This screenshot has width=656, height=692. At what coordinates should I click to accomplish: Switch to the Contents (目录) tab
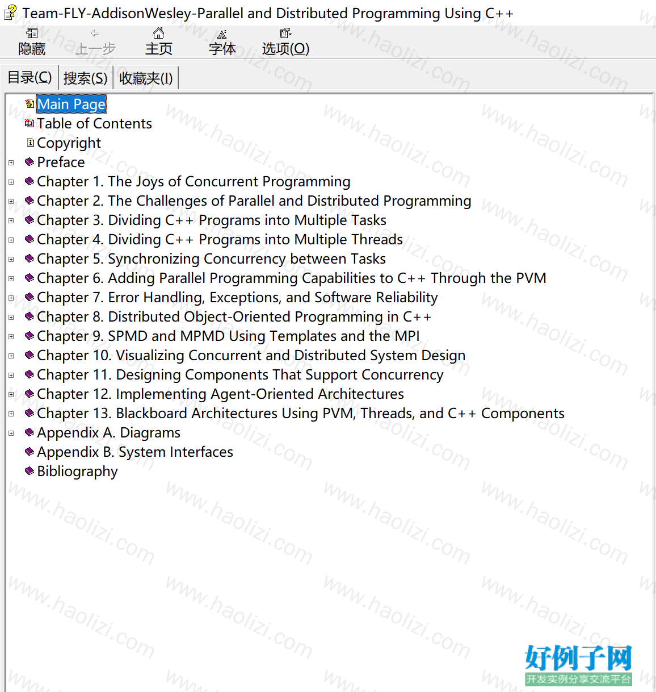[x=30, y=77]
